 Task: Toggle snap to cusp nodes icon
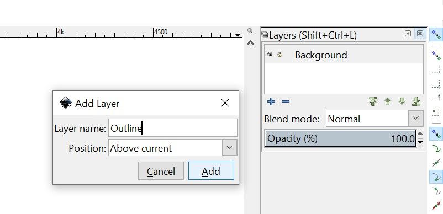(436, 177)
